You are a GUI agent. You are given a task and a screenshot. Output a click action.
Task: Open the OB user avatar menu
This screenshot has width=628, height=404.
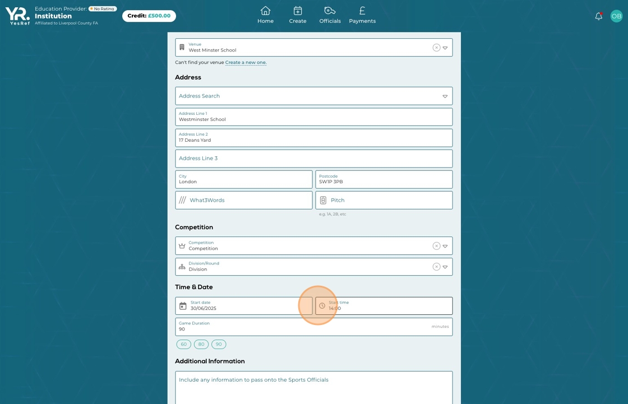(x=616, y=16)
